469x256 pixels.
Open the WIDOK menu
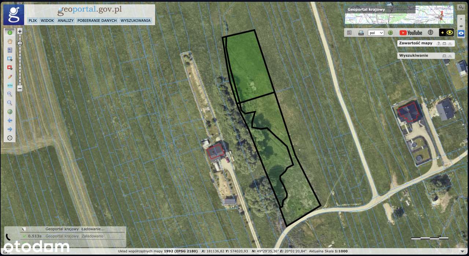[x=47, y=20]
